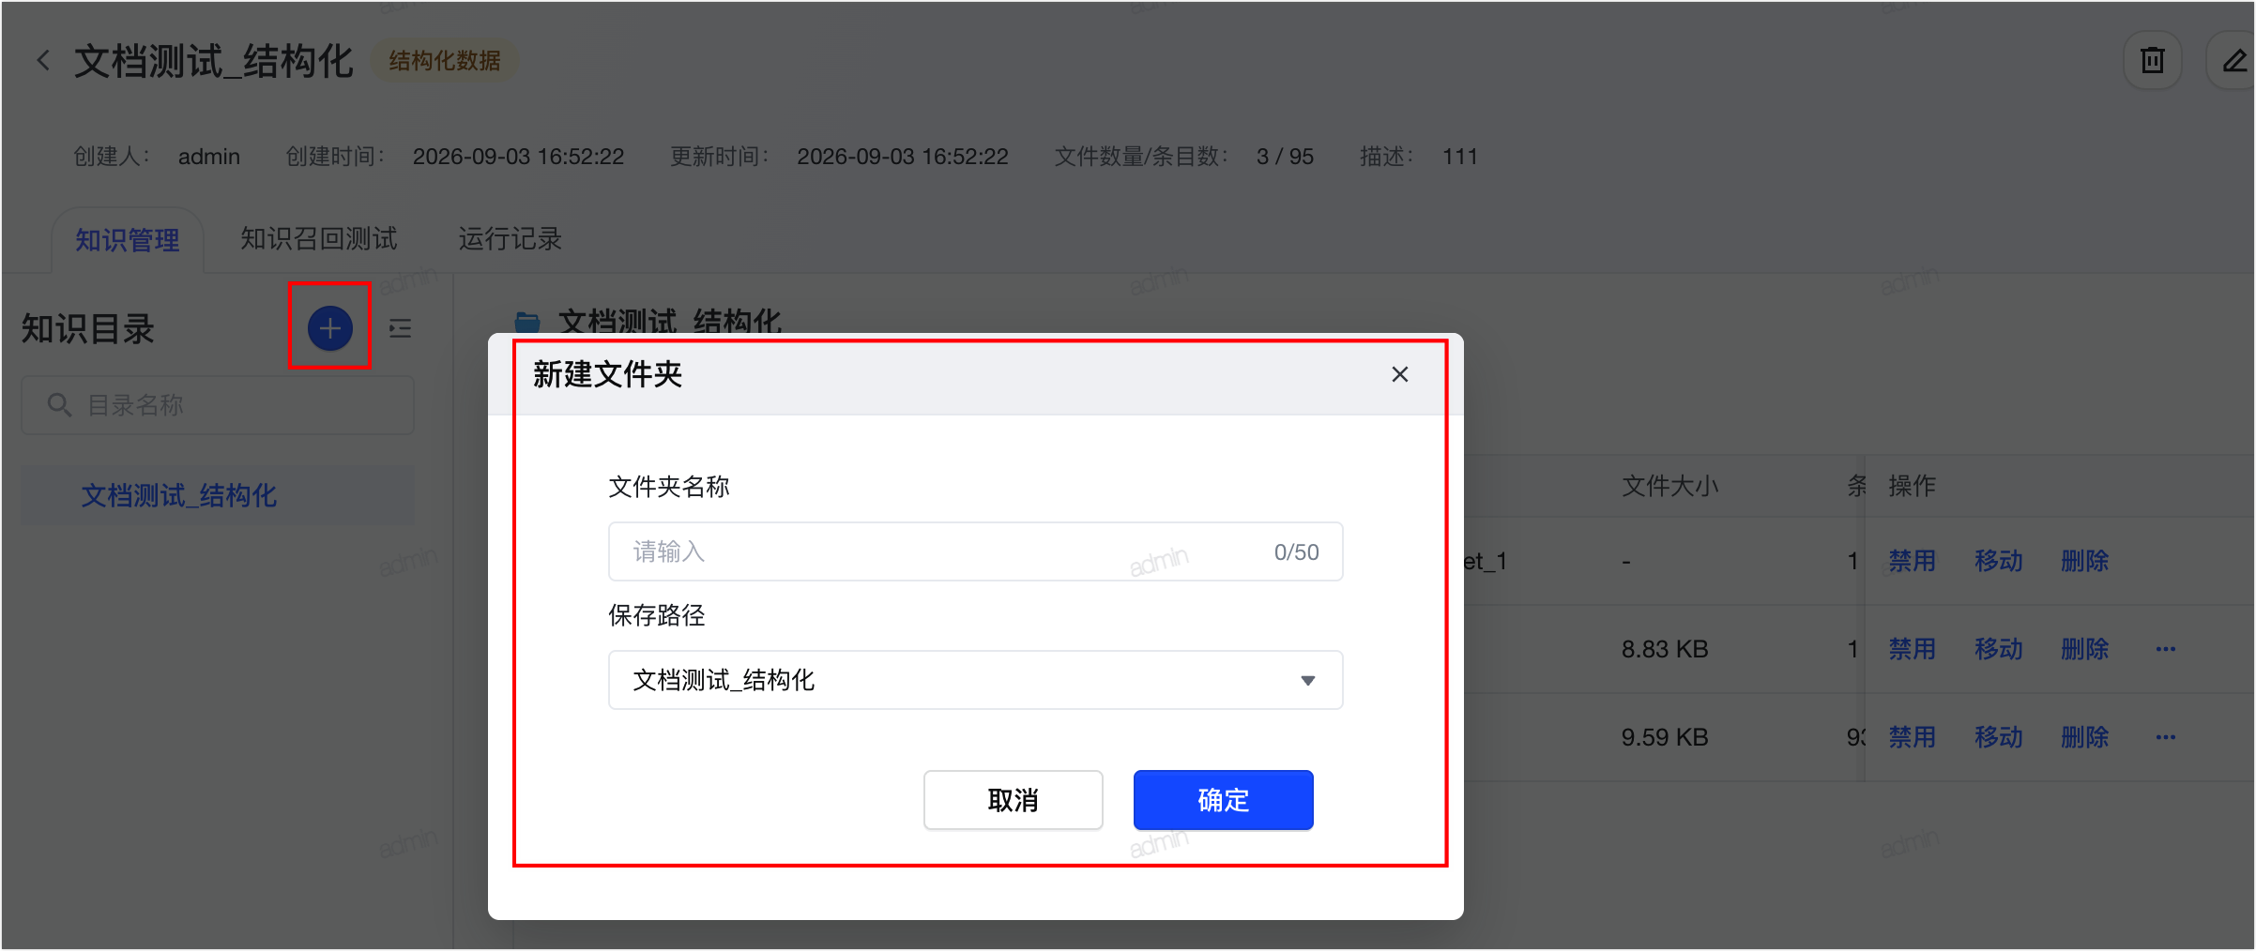
Task: Click the blue plus add folder icon
Action: (x=329, y=328)
